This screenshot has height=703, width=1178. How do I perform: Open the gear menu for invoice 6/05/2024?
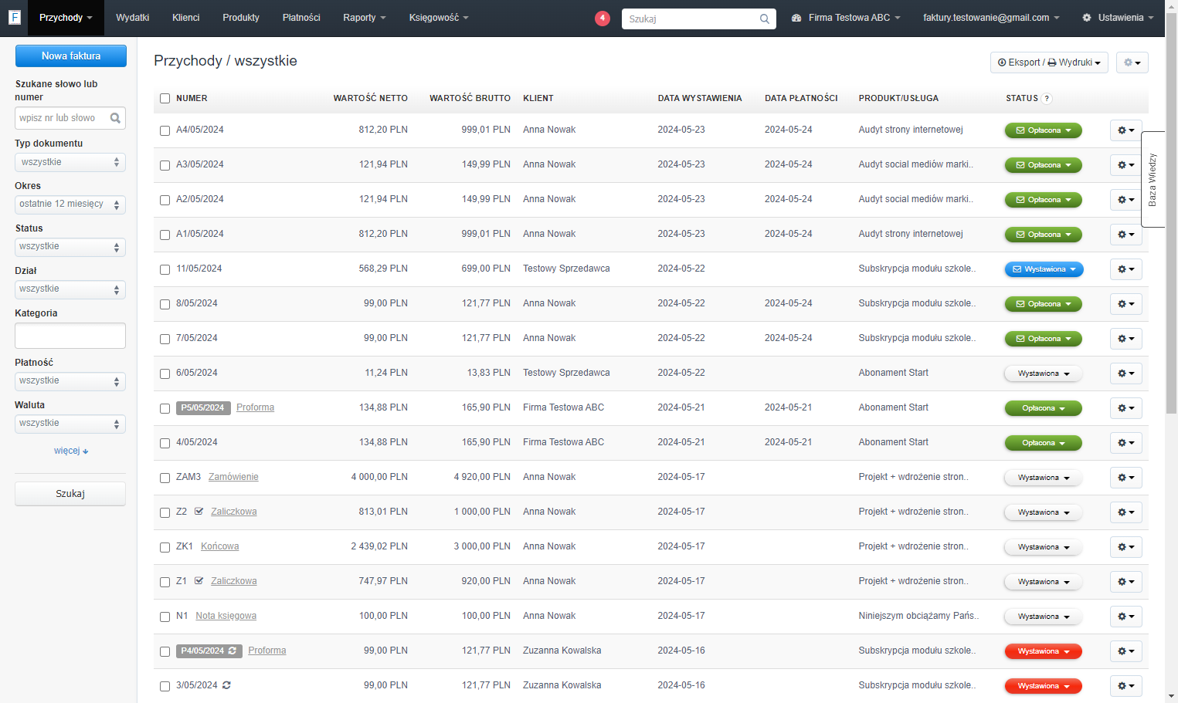tap(1125, 373)
